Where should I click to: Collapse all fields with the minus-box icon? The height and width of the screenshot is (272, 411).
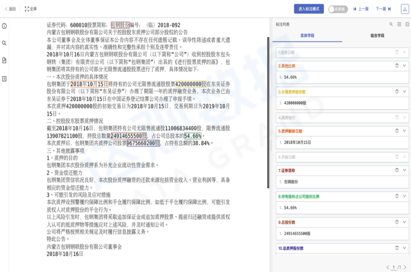click(407, 24)
